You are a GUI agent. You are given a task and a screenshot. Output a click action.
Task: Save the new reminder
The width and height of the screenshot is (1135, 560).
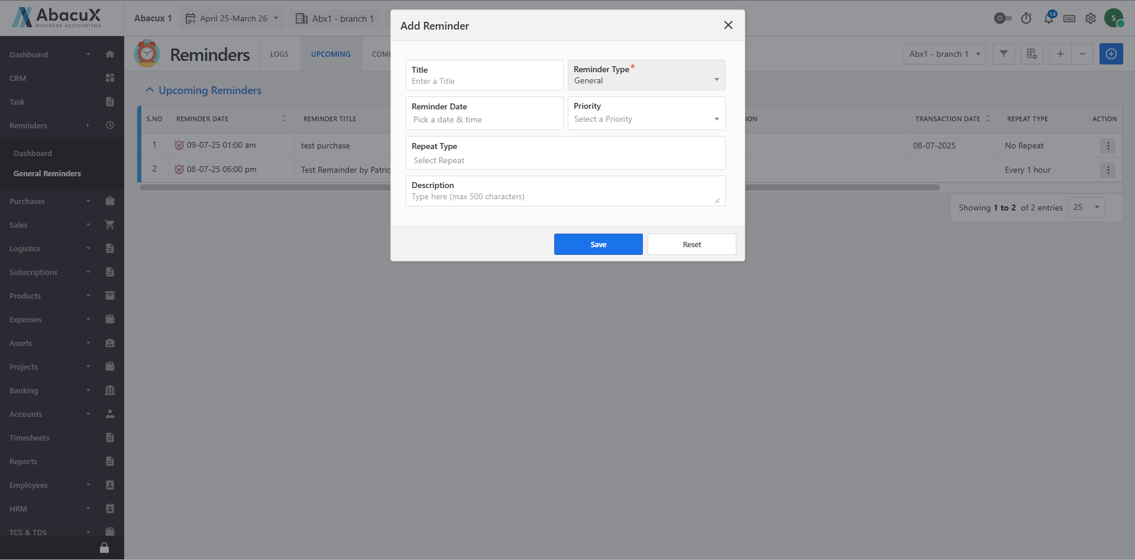(598, 244)
